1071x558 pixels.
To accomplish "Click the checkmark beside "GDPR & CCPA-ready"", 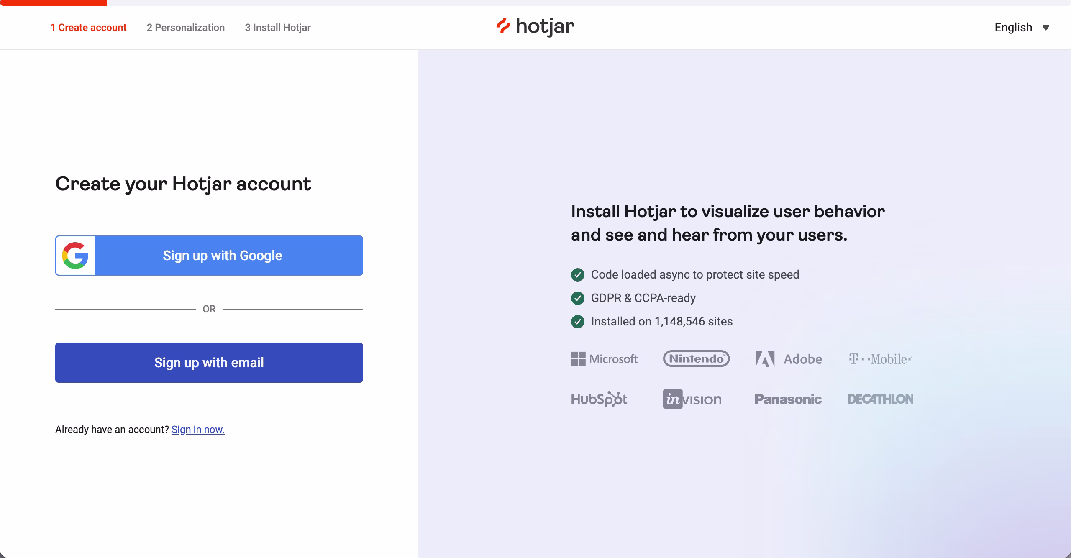I will pyautogui.click(x=578, y=298).
